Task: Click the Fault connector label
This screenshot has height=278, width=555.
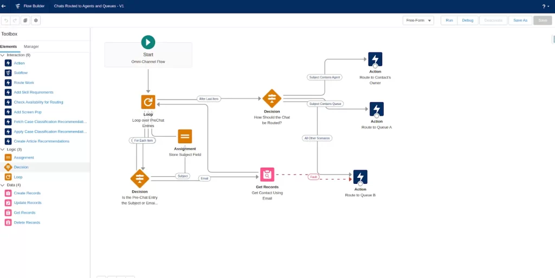Action: tap(314, 177)
